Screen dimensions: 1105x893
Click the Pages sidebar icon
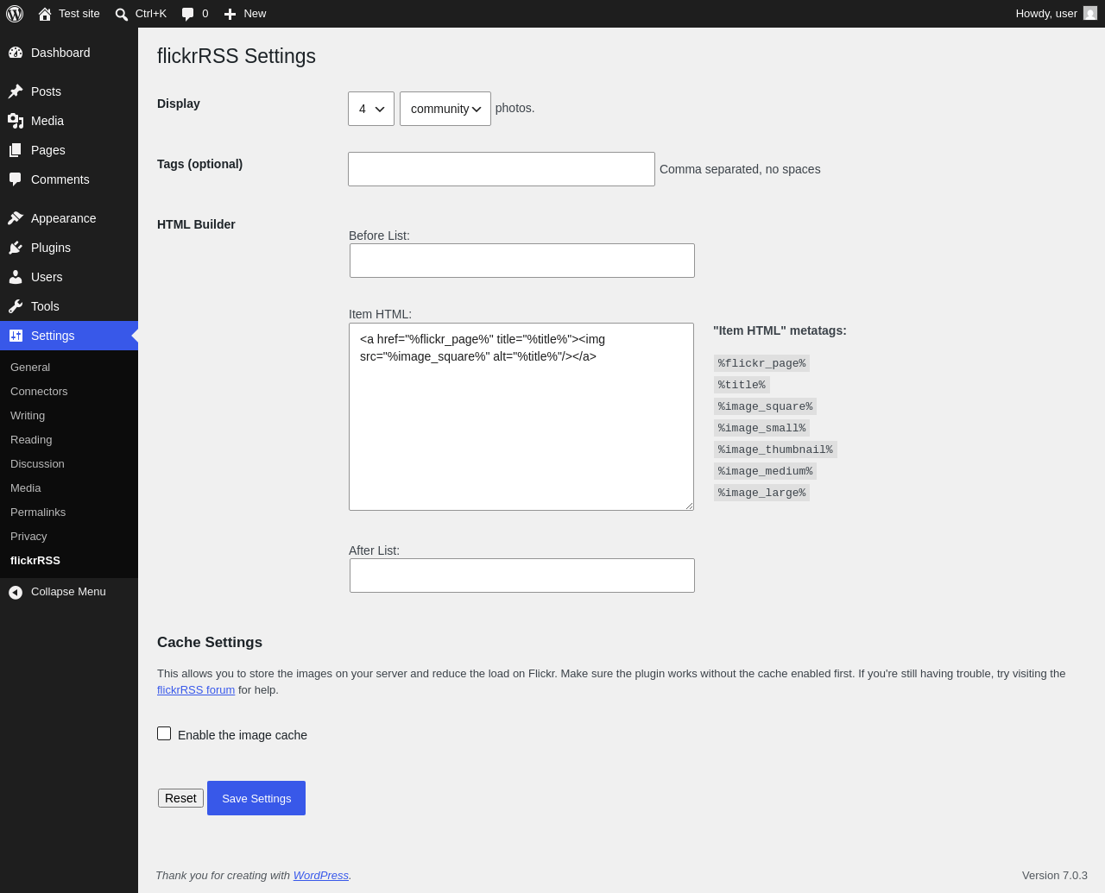(x=16, y=150)
